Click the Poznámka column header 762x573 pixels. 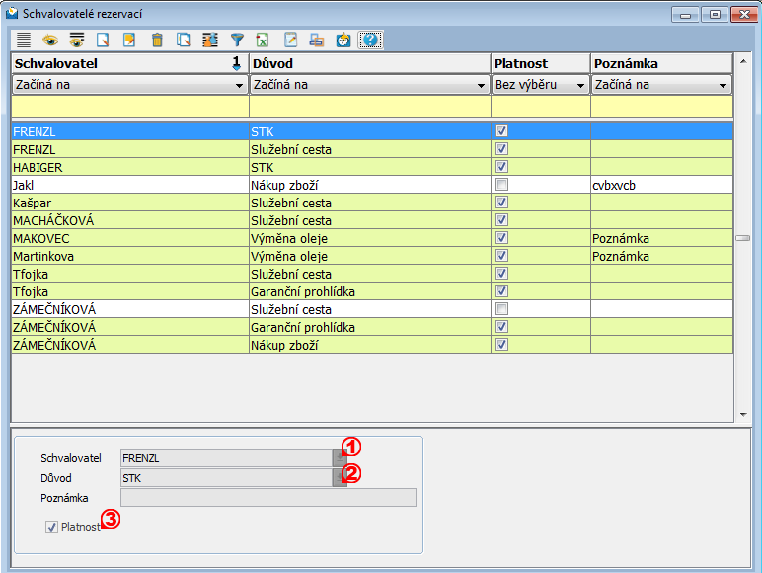pyautogui.click(x=660, y=63)
